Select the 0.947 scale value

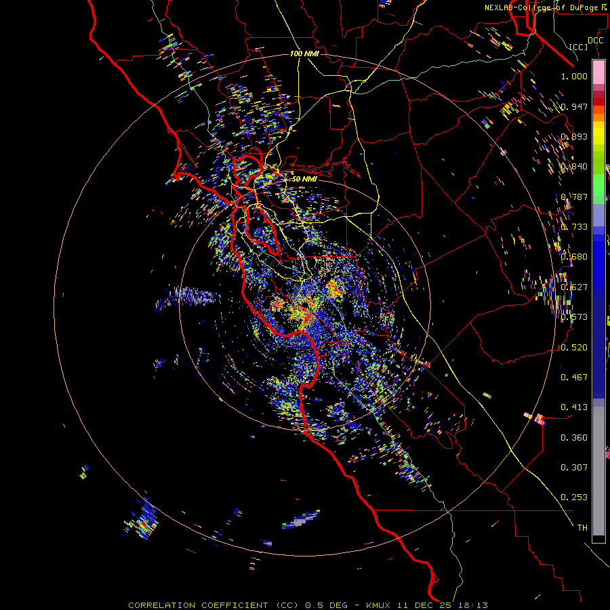tap(574, 106)
